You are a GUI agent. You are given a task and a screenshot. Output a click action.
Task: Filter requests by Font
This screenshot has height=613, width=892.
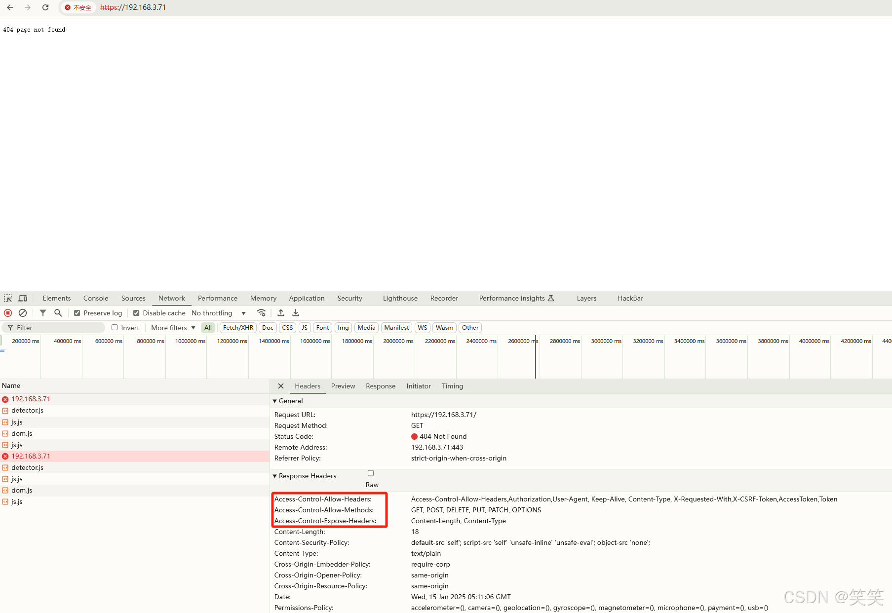(322, 328)
